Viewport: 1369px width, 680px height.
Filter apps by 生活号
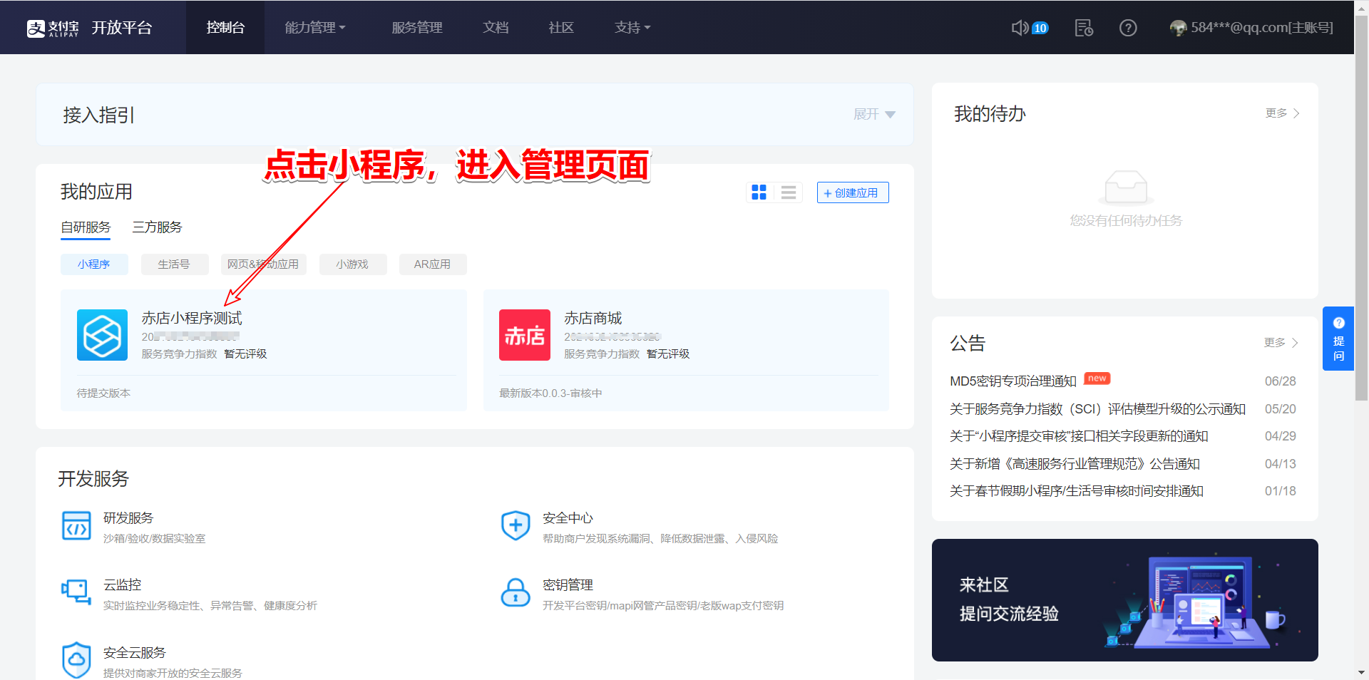coord(175,264)
